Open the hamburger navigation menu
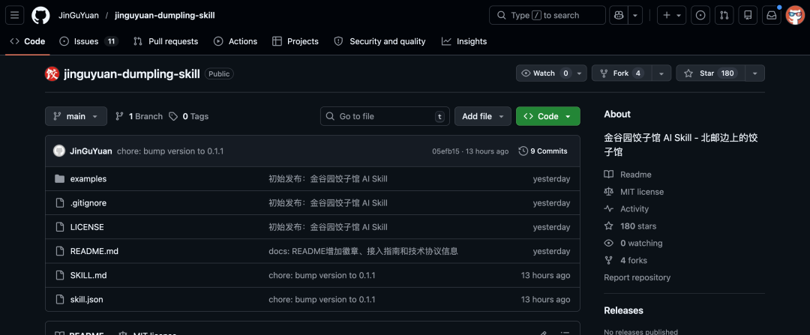Viewport: 810px width, 335px height. tap(16, 15)
